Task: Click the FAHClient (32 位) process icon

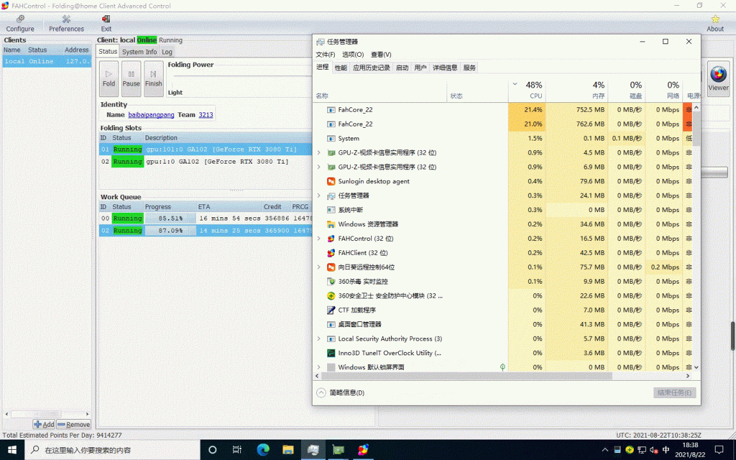Action: coord(331,252)
